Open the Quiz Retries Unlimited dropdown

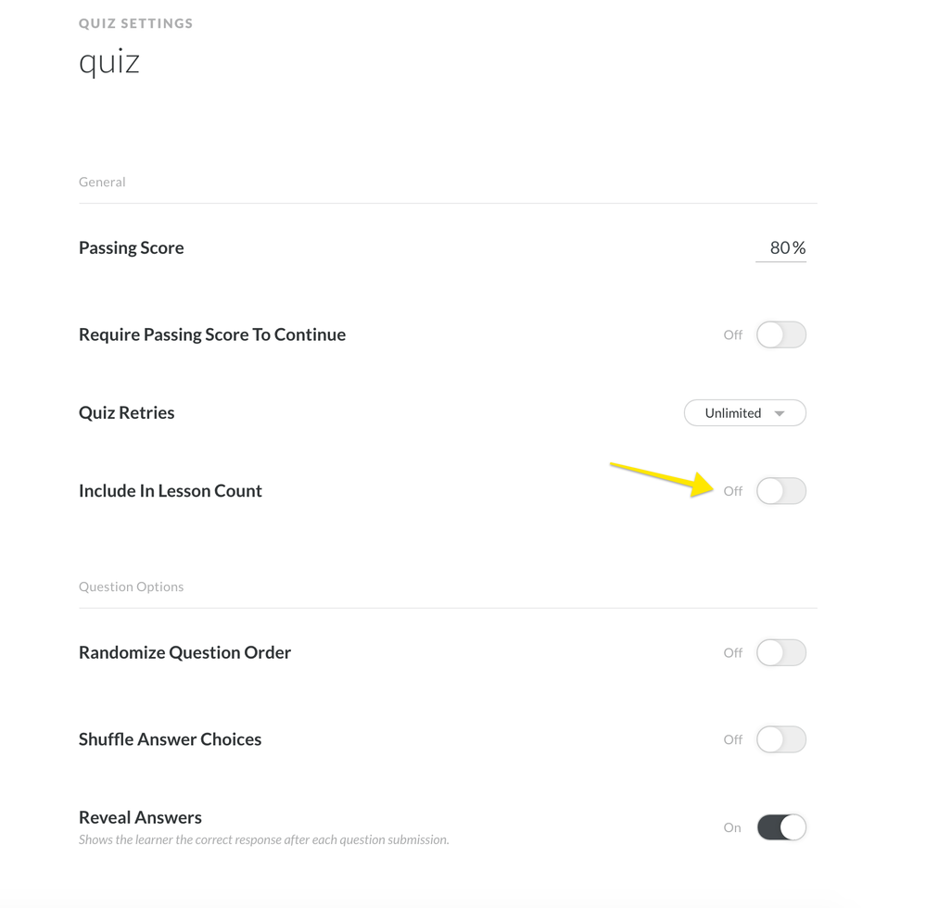point(734,413)
